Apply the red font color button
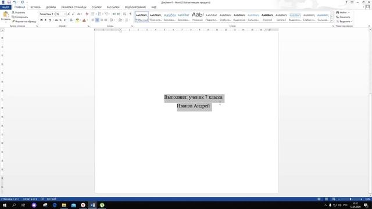372x209 pixels. [x=84, y=20]
